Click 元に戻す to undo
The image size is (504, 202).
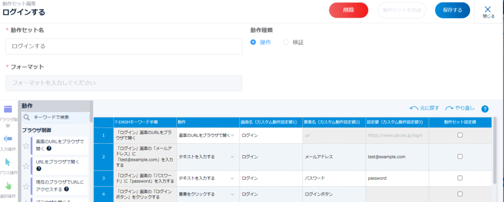click(x=424, y=108)
